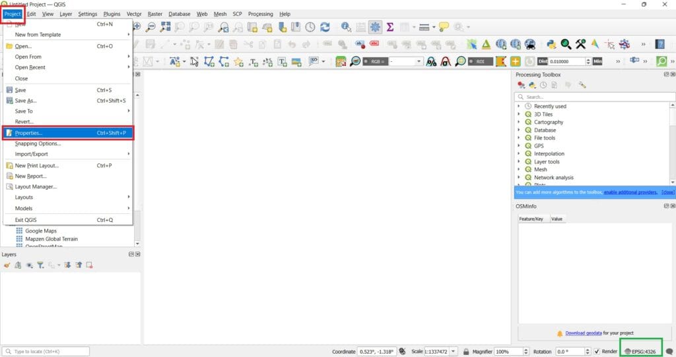Screen dimensions: 676x357
Task: Click the [close] link in toolbox banner
Action: pyautogui.click(x=668, y=192)
